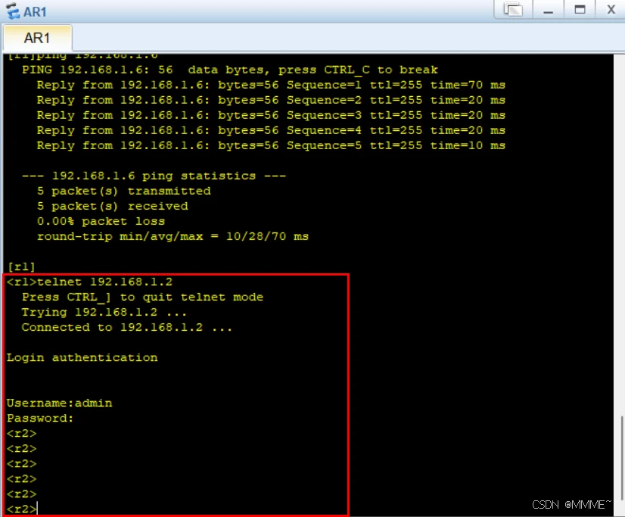This screenshot has width=625, height=517.
Task: Minimize the AR1 terminal window
Action: pyautogui.click(x=549, y=10)
